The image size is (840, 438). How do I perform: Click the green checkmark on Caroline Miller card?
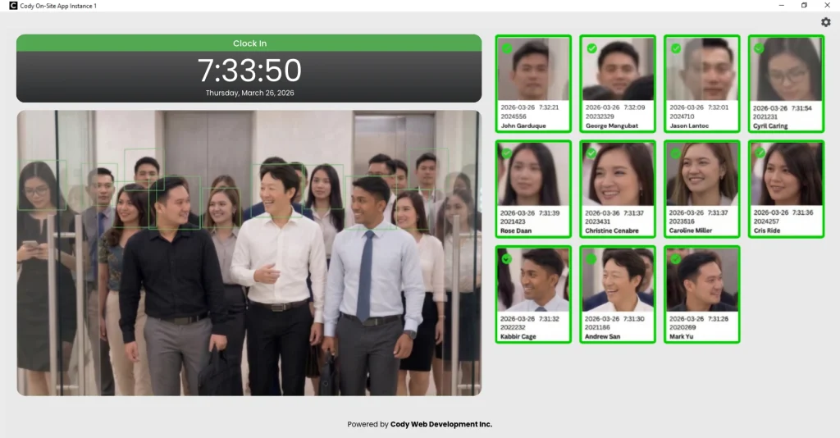click(676, 153)
